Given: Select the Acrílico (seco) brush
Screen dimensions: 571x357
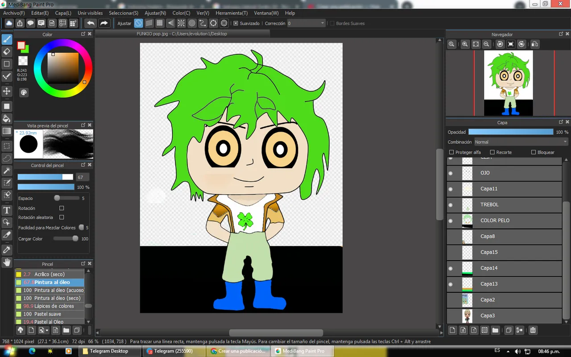Looking at the screenshot, I should click(50, 274).
